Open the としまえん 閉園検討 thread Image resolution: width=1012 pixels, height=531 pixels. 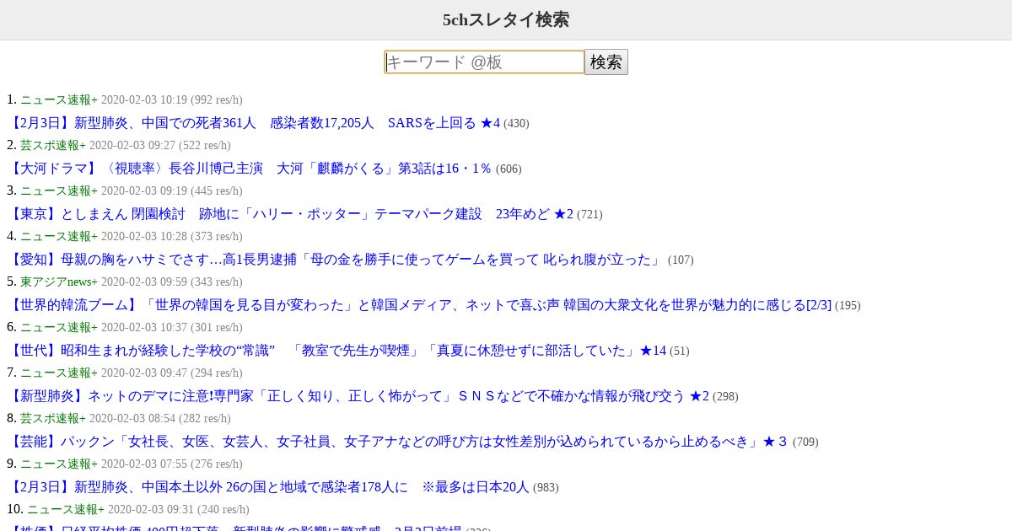pos(289,214)
